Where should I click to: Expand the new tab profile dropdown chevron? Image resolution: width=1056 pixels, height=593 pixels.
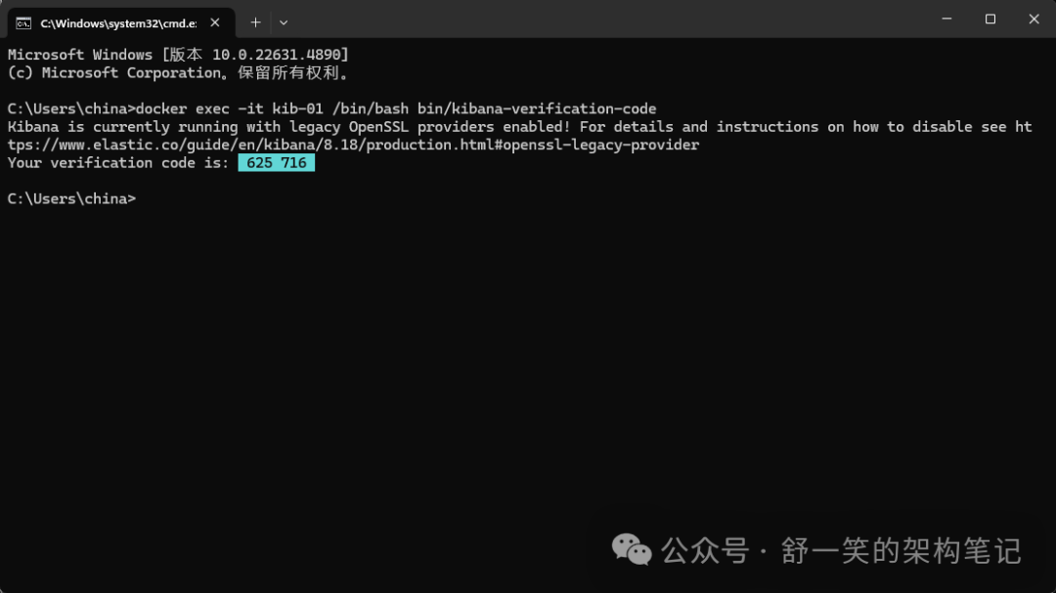284,22
